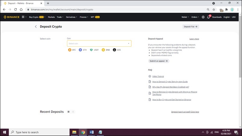Viewport: 242px width, 136px height.
Task: Click Deposit hasn't arrived link
Action: (185, 112)
